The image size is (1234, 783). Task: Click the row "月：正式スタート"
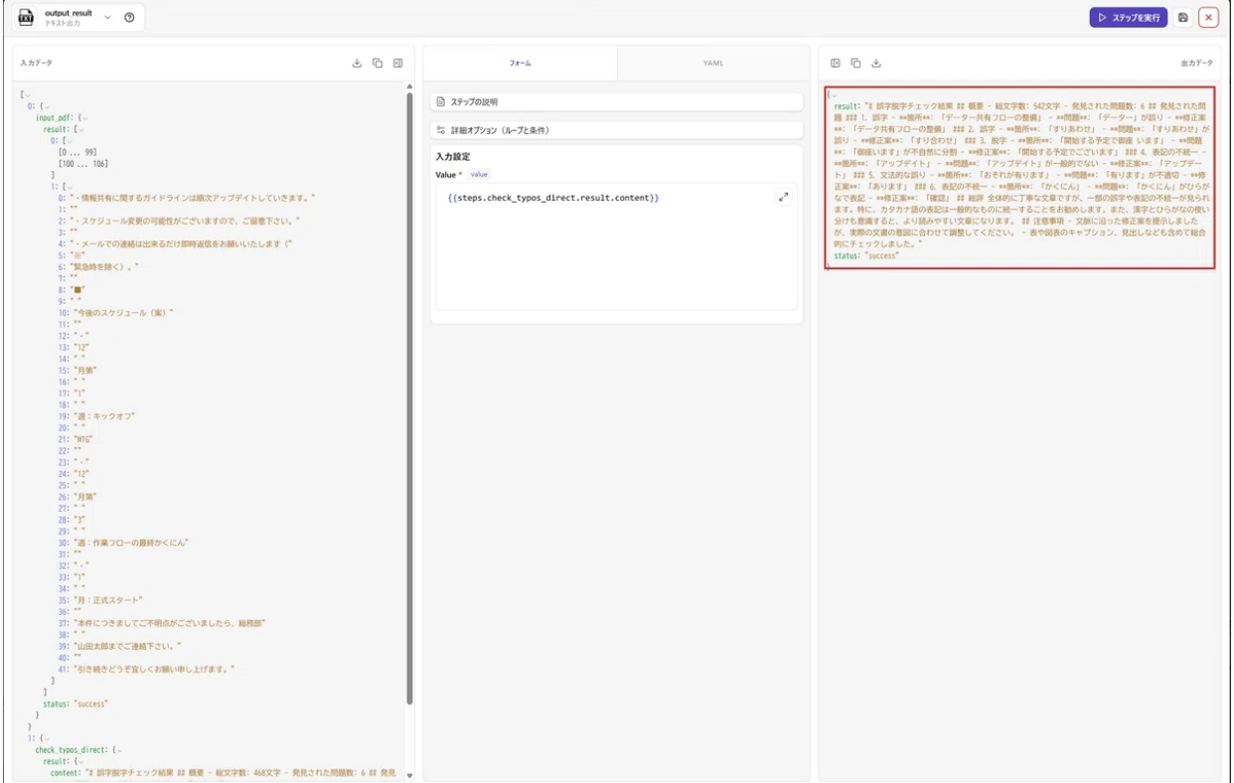click(x=101, y=599)
